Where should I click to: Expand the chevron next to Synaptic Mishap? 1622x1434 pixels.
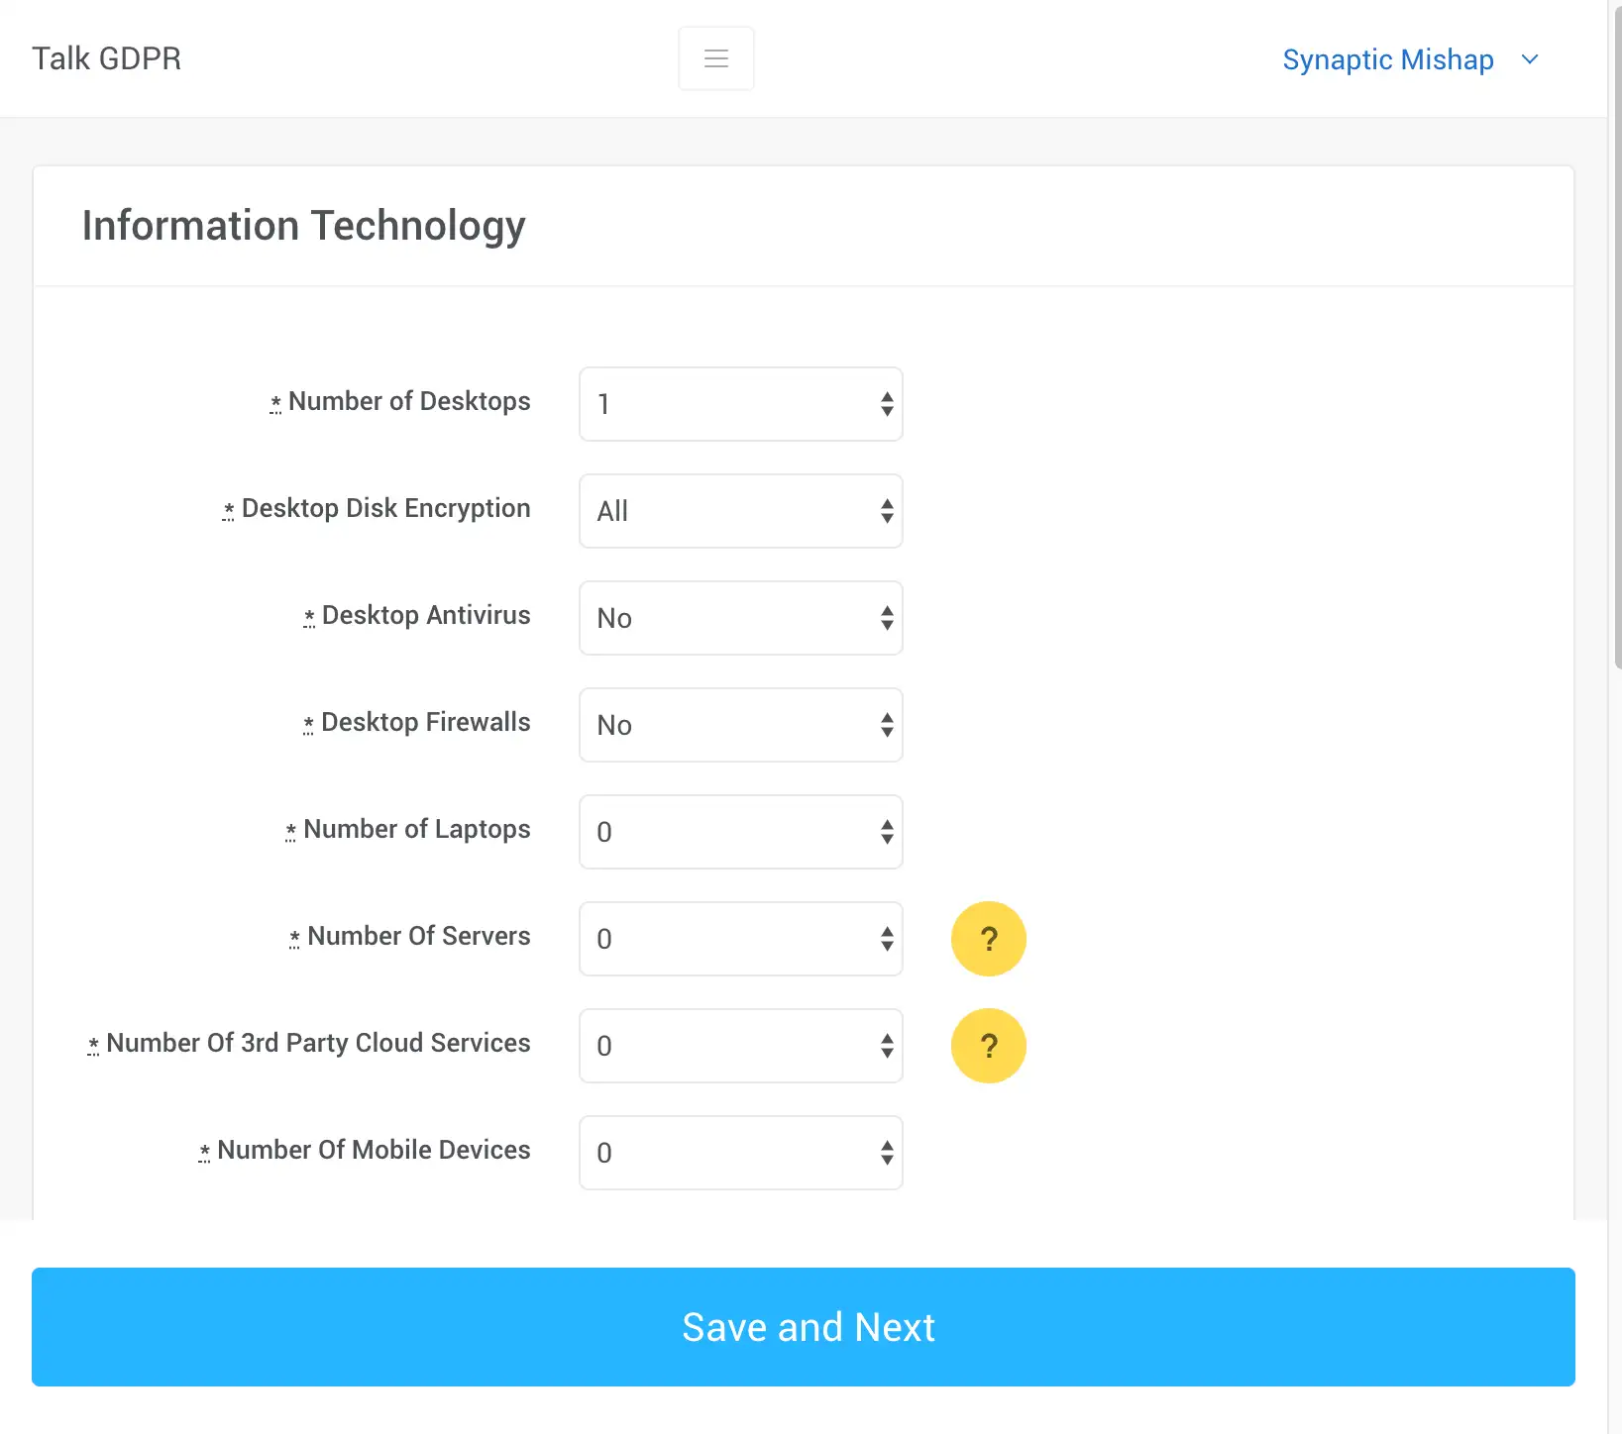pyautogui.click(x=1530, y=59)
